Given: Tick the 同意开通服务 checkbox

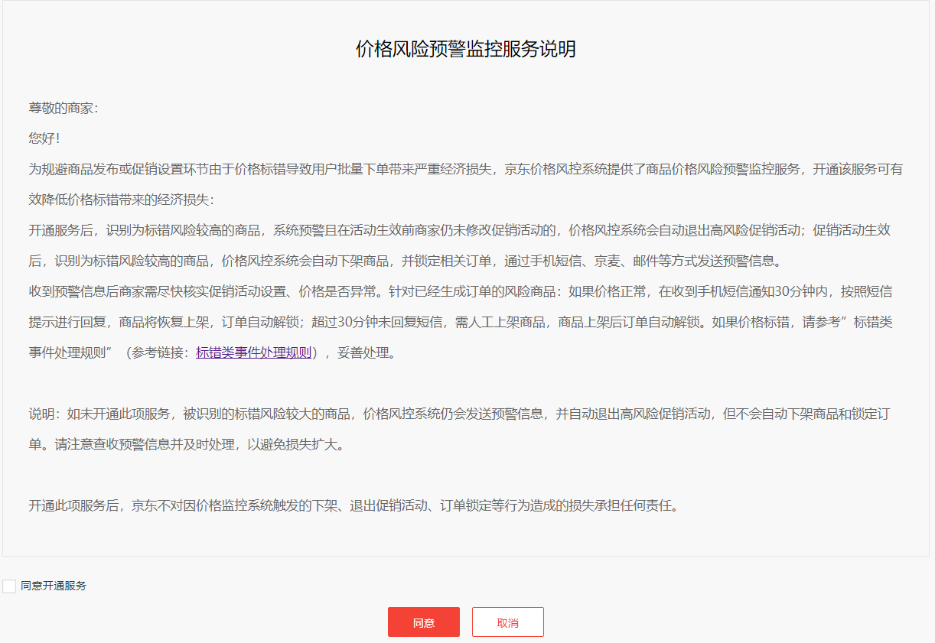Looking at the screenshot, I should (x=9, y=586).
